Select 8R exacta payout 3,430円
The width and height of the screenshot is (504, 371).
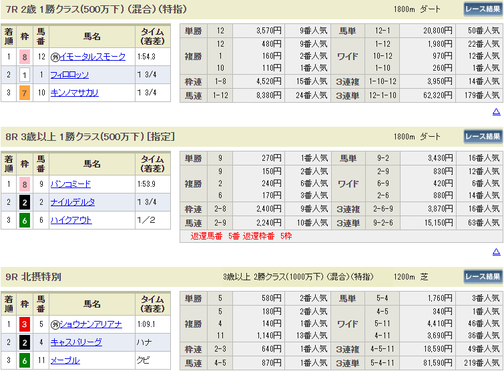click(441, 158)
